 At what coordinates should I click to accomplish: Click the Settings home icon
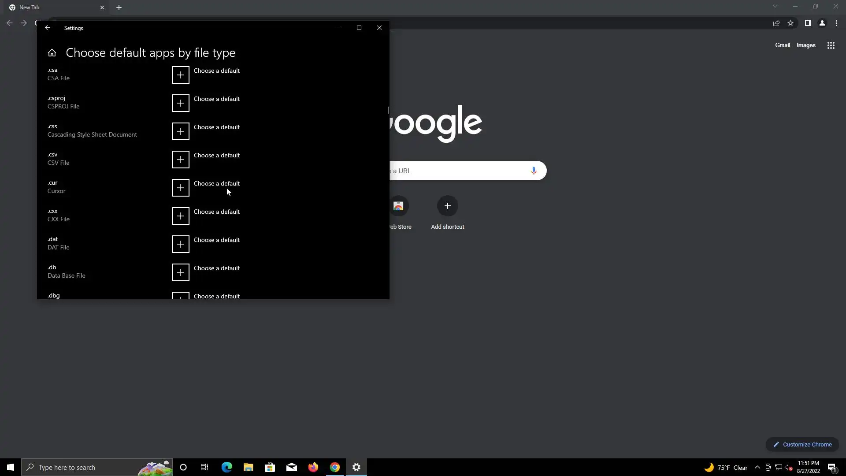(x=52, y=53)
